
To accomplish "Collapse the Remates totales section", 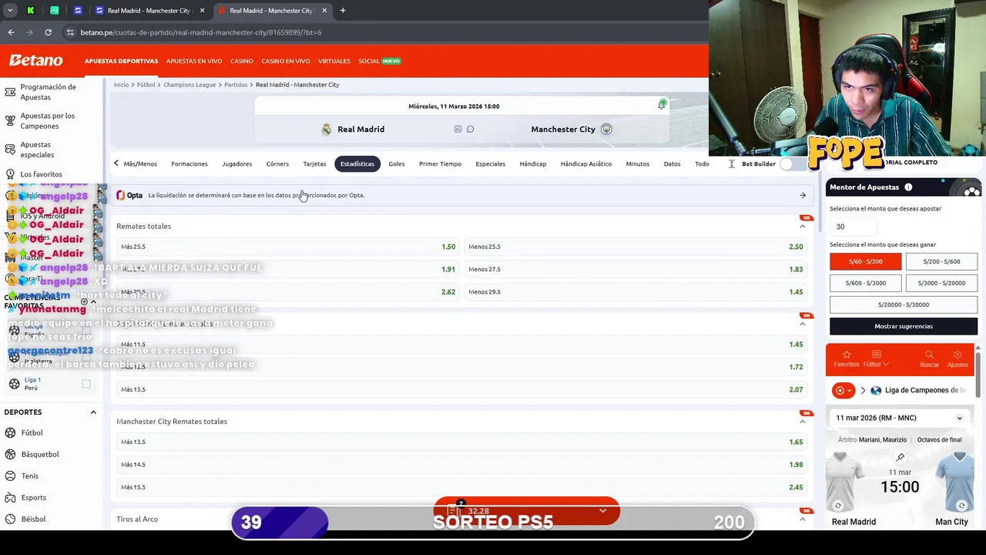I will [803, 226].
